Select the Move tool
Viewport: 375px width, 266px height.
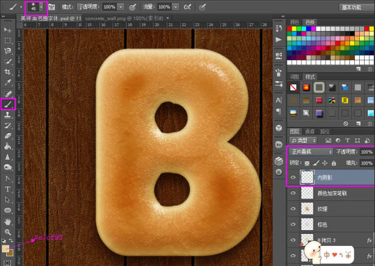(9, 30)
